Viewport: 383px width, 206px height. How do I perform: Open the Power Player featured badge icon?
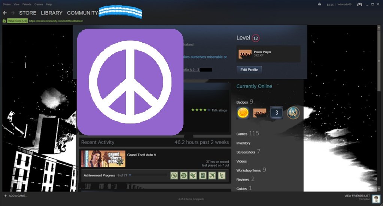click(245, 54)
